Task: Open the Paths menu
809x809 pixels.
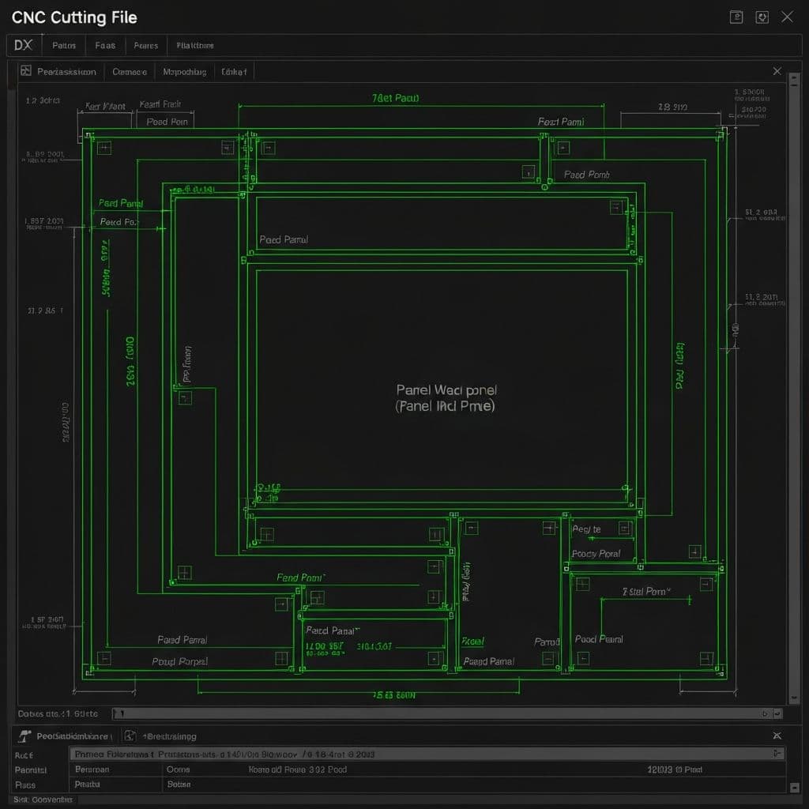Action: (x=64, y=45)
